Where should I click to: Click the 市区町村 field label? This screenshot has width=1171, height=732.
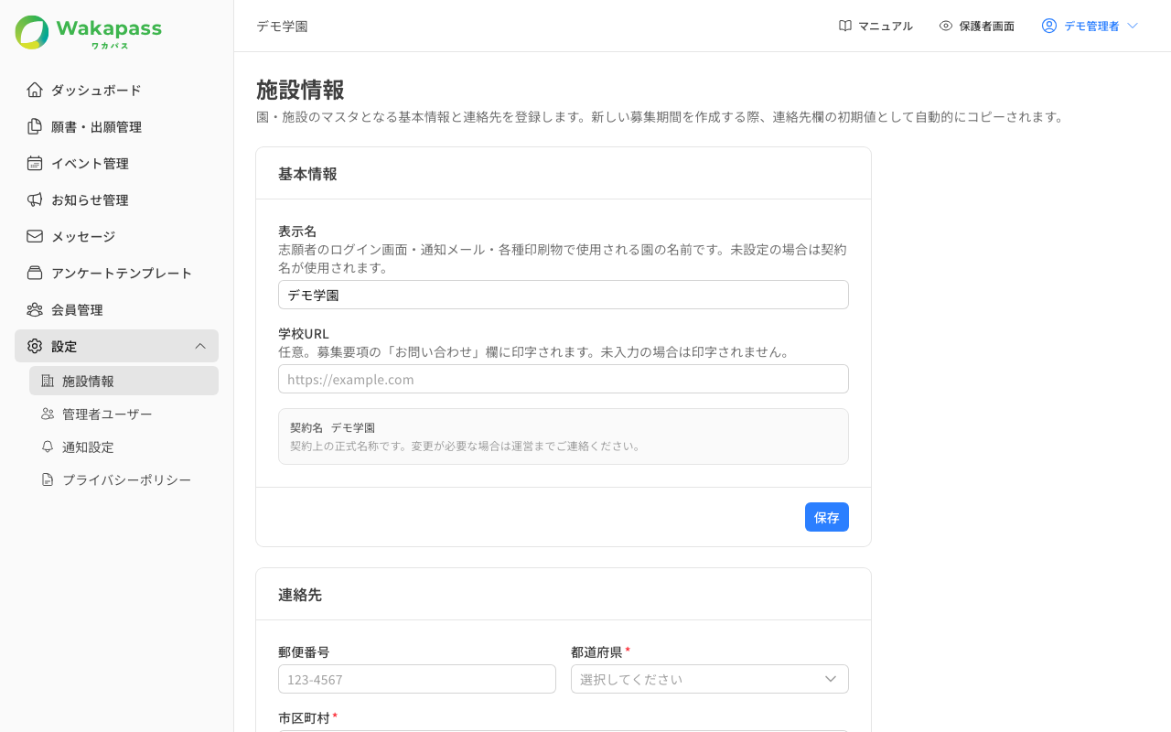(x=304, y=718)
